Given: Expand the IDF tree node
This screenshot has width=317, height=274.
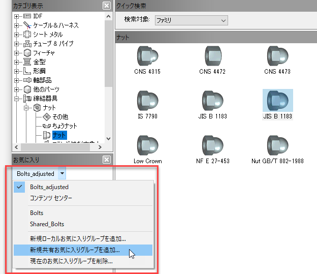Looking at the screenshot, I should coord(17,16).
